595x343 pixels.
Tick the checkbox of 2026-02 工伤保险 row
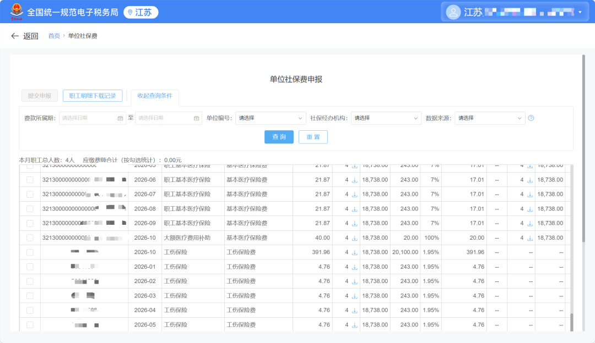click(x=30, y=281)
